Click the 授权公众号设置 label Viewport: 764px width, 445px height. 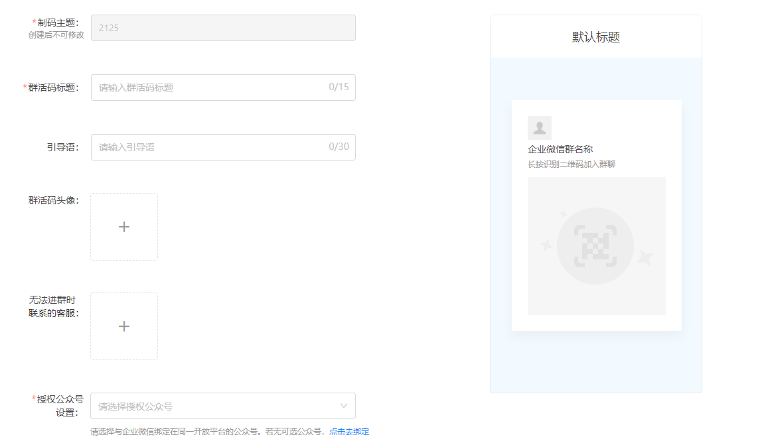pyautogui.click(x=58, y=406)
